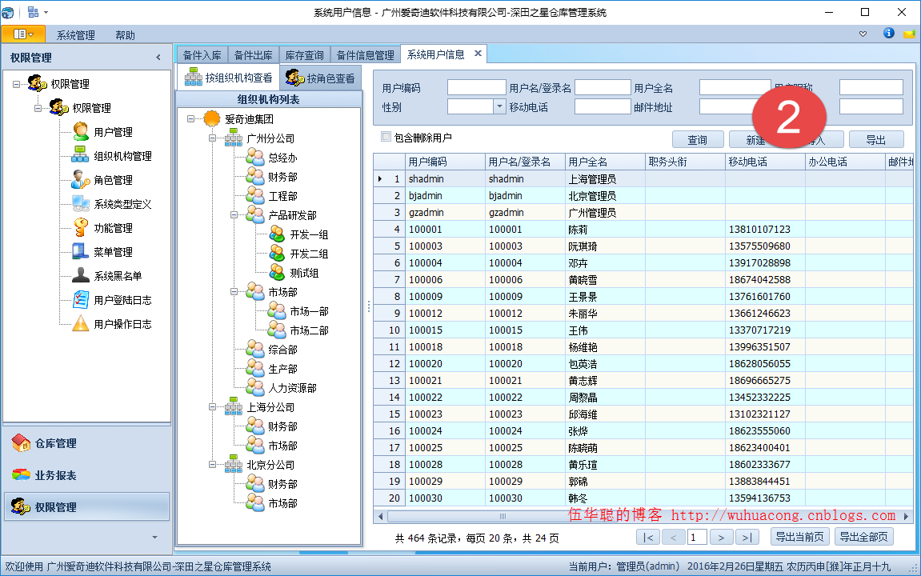Image resolution: width=921 pixels, height=576 pixels.
Task: Switch to the 按角色查看 tab
Action: point(321,78)
